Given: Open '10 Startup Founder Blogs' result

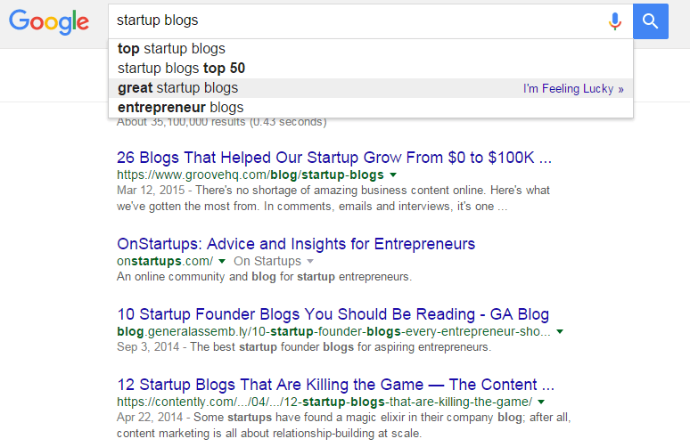Looking at the screenshot, I should [333, 314].
